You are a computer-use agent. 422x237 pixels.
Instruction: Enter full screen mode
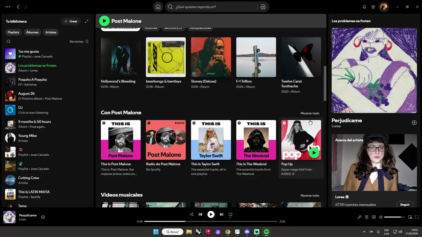(x=417, y=217)
